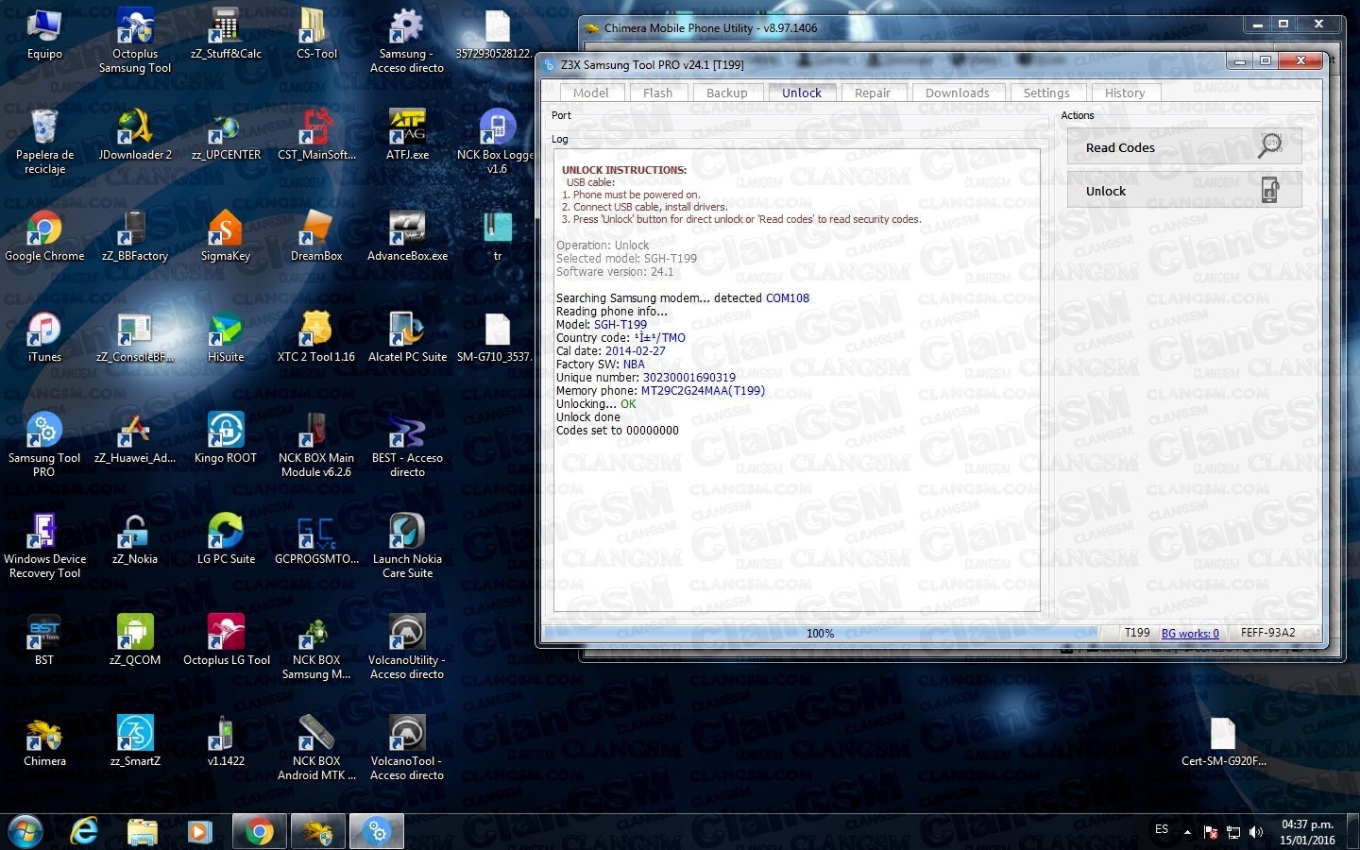Open Windows Explorer taskbar folder
This screenshot has width=1360, height=850.
point(142,831)
